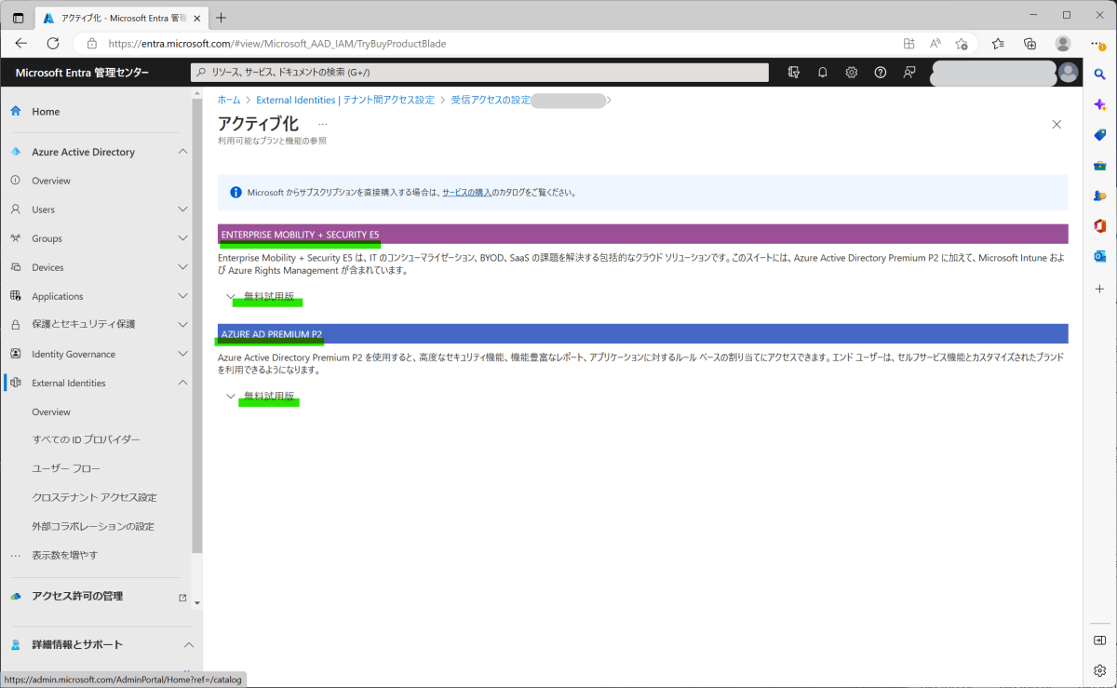Screen dimensions: 1117x688
Task: Open すべての ID プロバイダー
Action: 86,439
